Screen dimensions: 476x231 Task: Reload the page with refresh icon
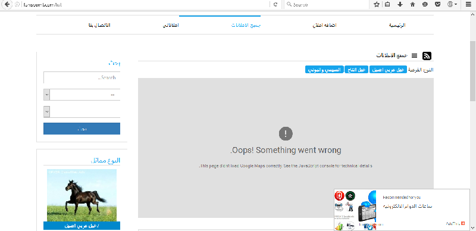pos(275,5)
